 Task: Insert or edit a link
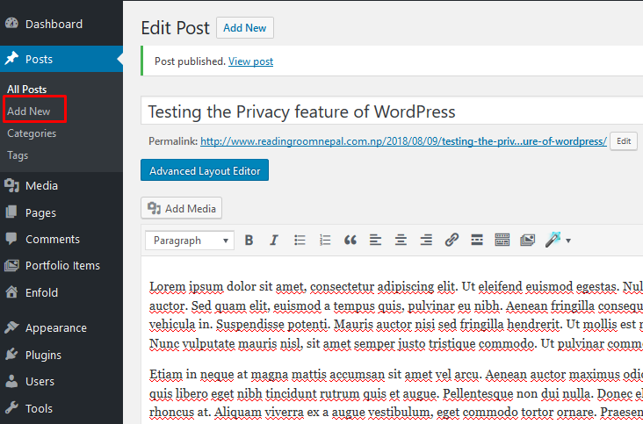[x=452, y=240]
